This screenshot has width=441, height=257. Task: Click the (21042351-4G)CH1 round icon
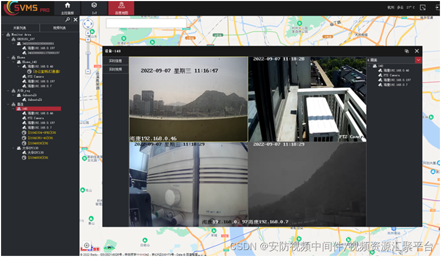tap(24, 138)
